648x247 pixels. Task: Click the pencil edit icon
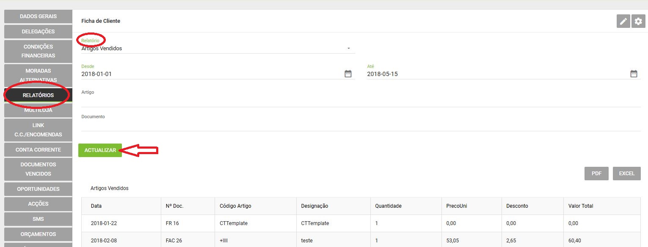(623, 22)
